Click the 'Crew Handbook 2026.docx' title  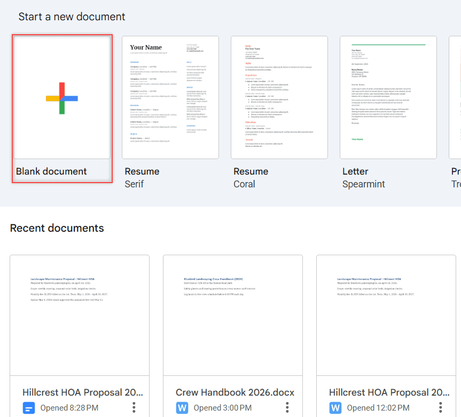[235, 392]
